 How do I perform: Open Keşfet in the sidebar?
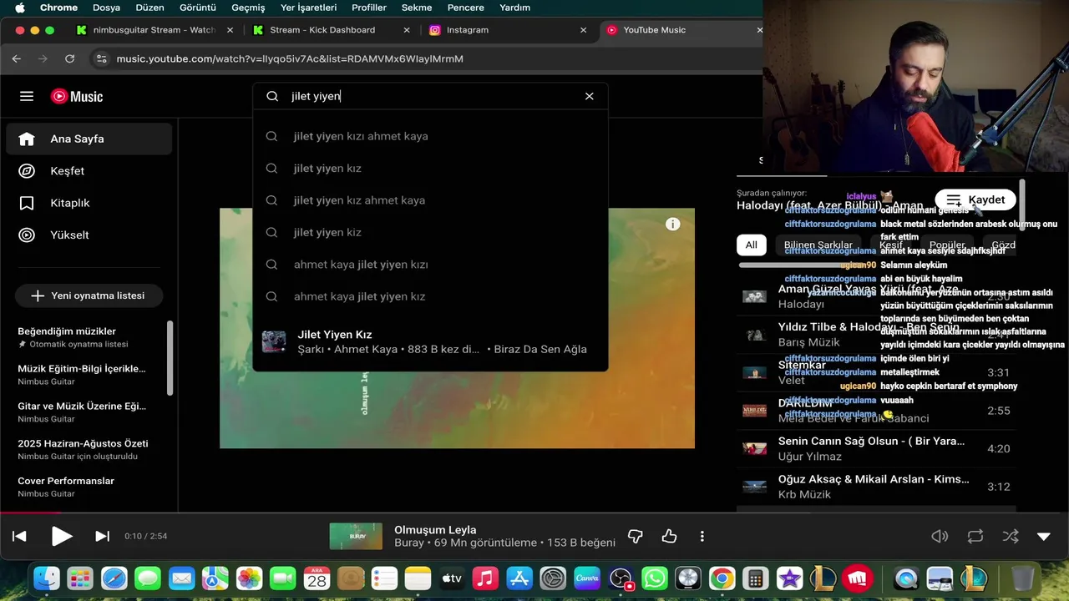pyautogui.click(x=89, y=170)
